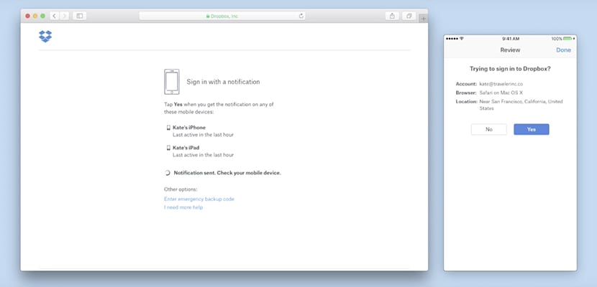Minimize Safari with the yellow button
The height and width of the screenshot is (287, 597).
tap(35, 16)
